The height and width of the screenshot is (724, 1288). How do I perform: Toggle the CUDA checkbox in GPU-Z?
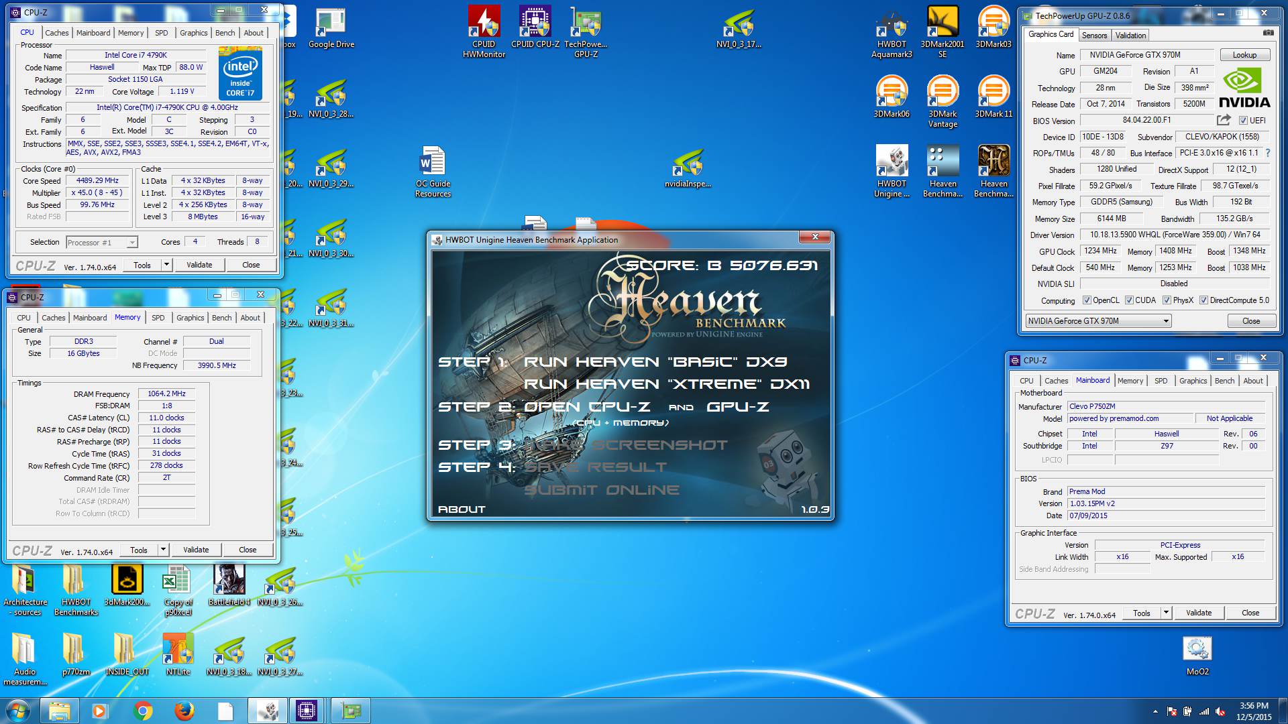pyautogui.click(x=1129, y=300)
